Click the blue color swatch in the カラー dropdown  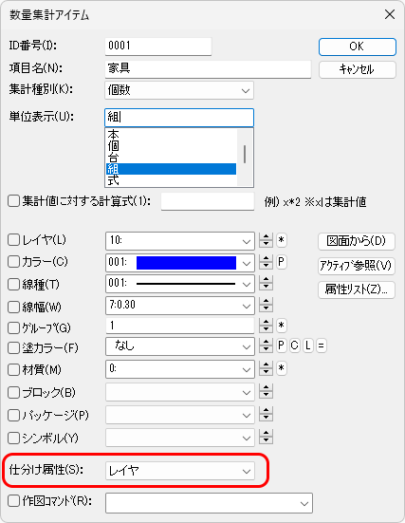[186, 263]
